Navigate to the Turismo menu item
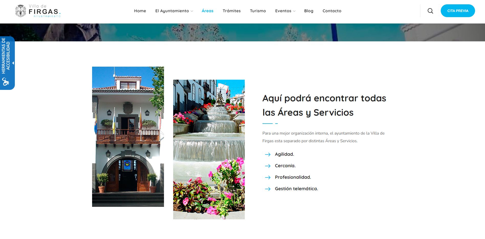This screenshot has height=239, width=485. click(x=258, y=11)
